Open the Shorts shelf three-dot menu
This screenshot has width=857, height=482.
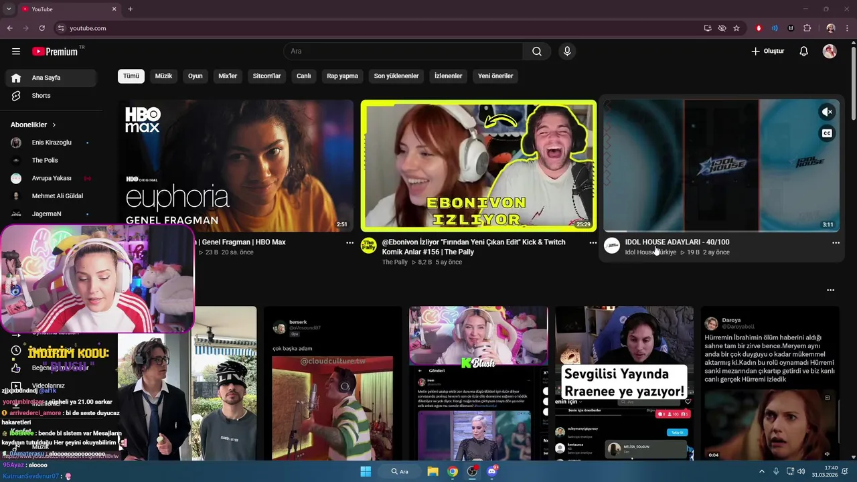(830, 290)
